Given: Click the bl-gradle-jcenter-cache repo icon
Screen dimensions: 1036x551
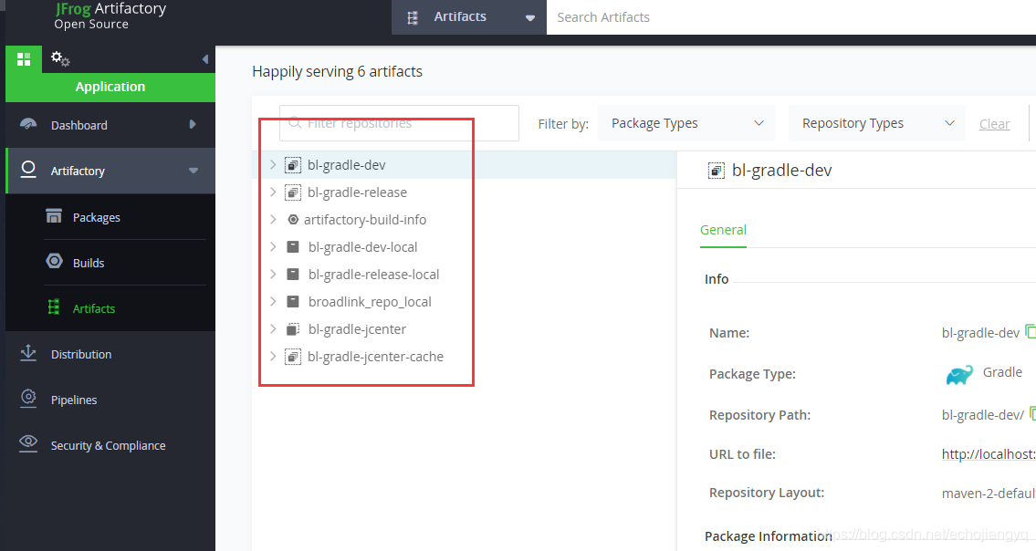Looking at the screenshot, I should pos(293,357).
